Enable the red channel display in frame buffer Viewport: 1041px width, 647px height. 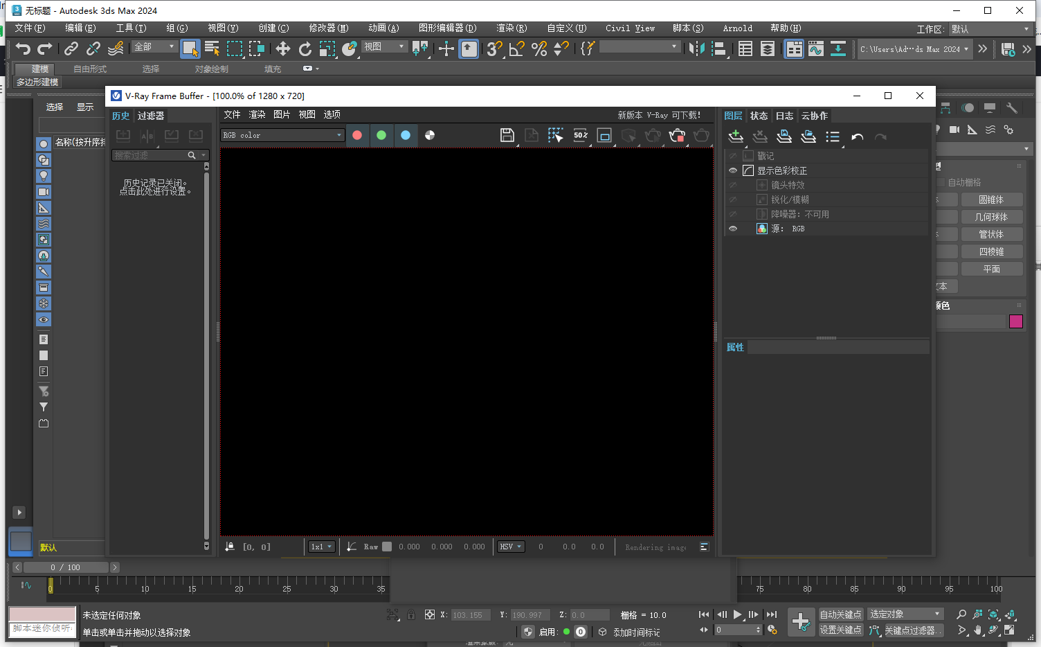click(x=358, y=135)
